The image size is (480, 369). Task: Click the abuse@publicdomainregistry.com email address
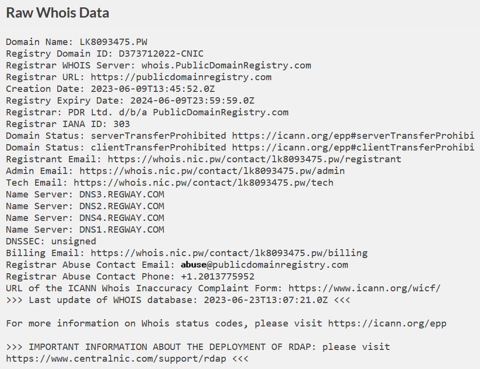264,265
